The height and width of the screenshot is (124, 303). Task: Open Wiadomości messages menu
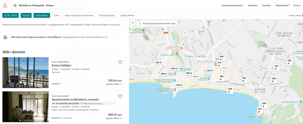pos(282,5)
